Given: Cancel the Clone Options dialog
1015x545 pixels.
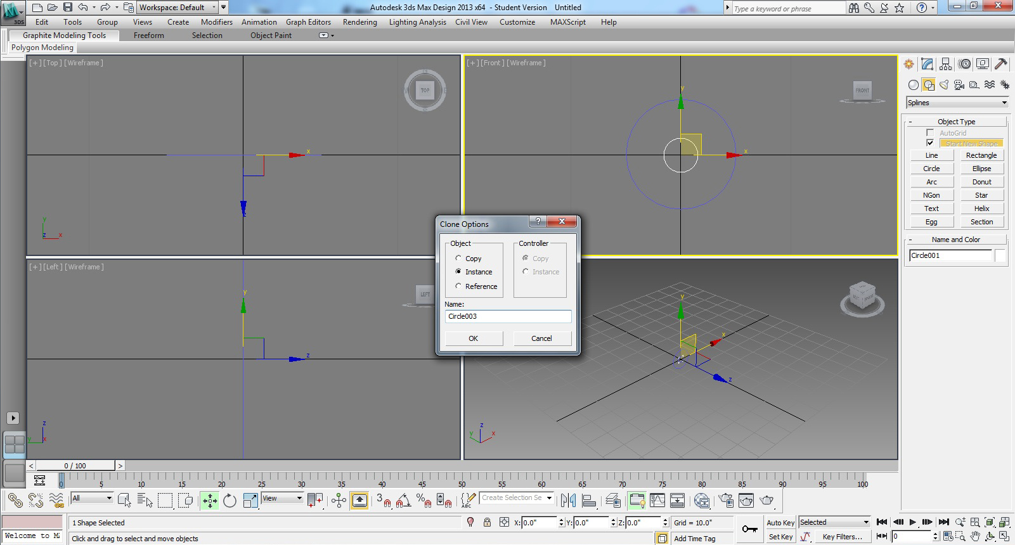Looking at the screenshot, I should click(541, 338).
